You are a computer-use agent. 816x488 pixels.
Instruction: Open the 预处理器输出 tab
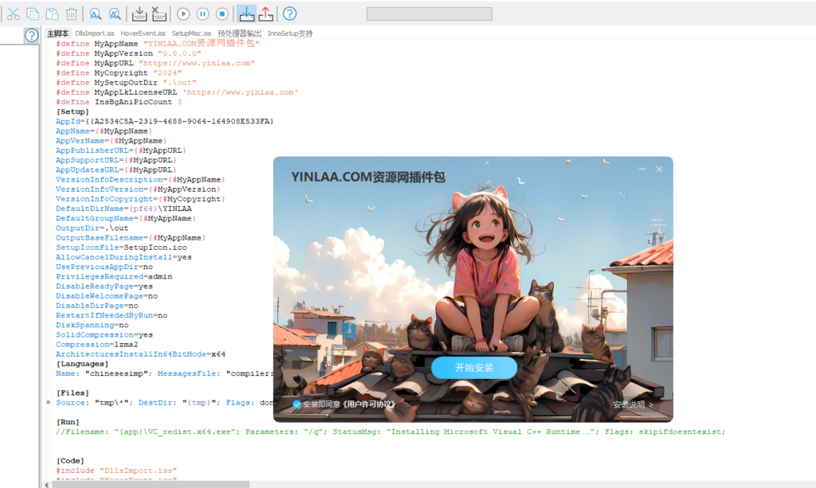pyautogui.click(x=239, y=33)
